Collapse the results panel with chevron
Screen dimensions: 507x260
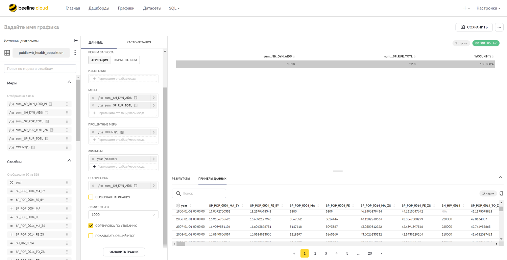coord(500,177)
